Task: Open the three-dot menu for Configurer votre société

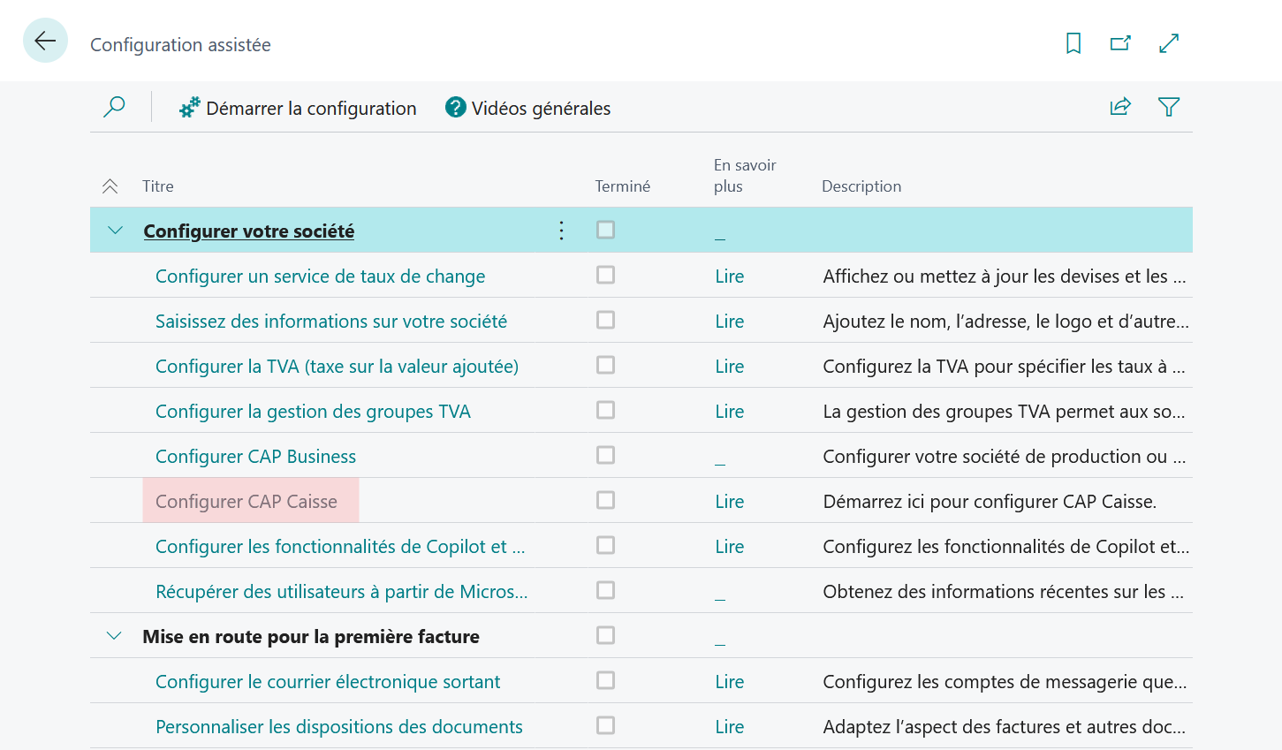Action: pos(561,231)
